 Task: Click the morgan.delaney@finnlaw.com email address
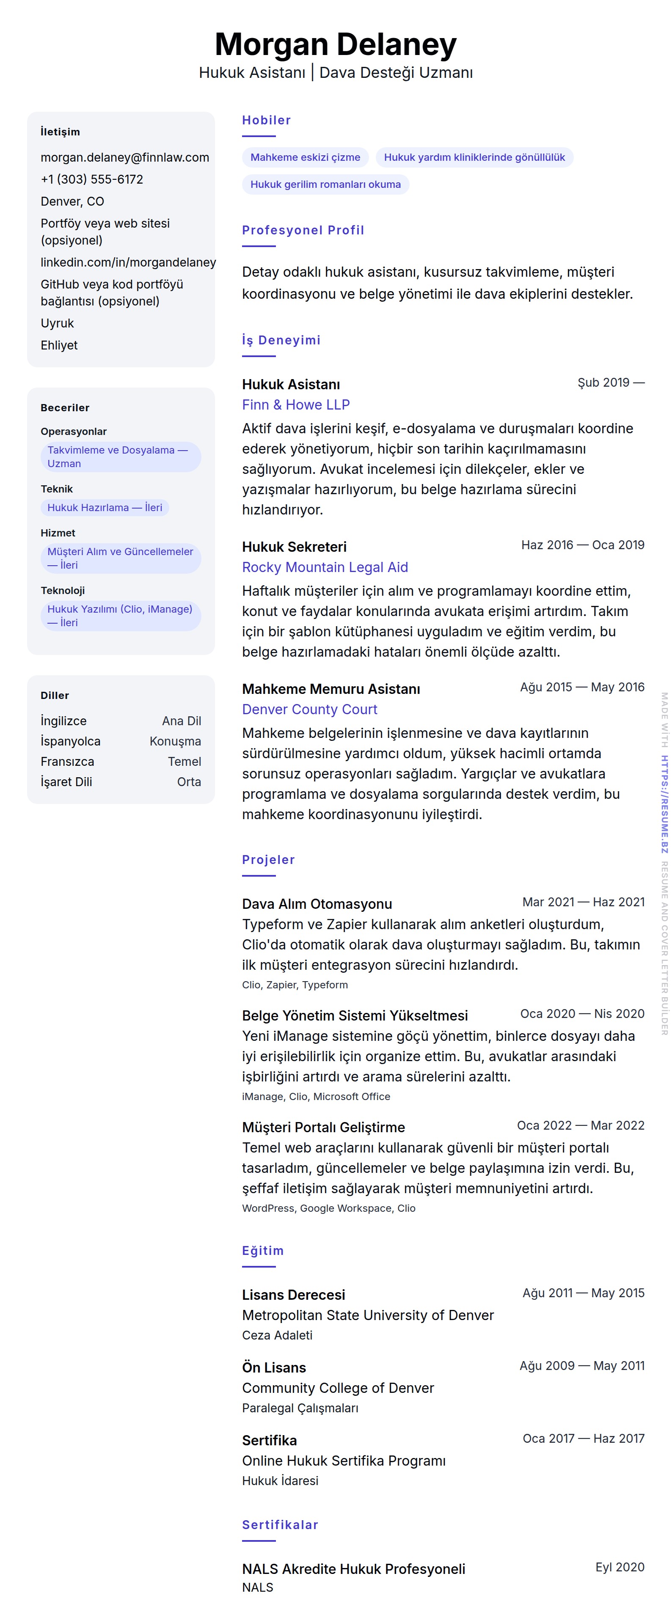click(x=124, y=157)
